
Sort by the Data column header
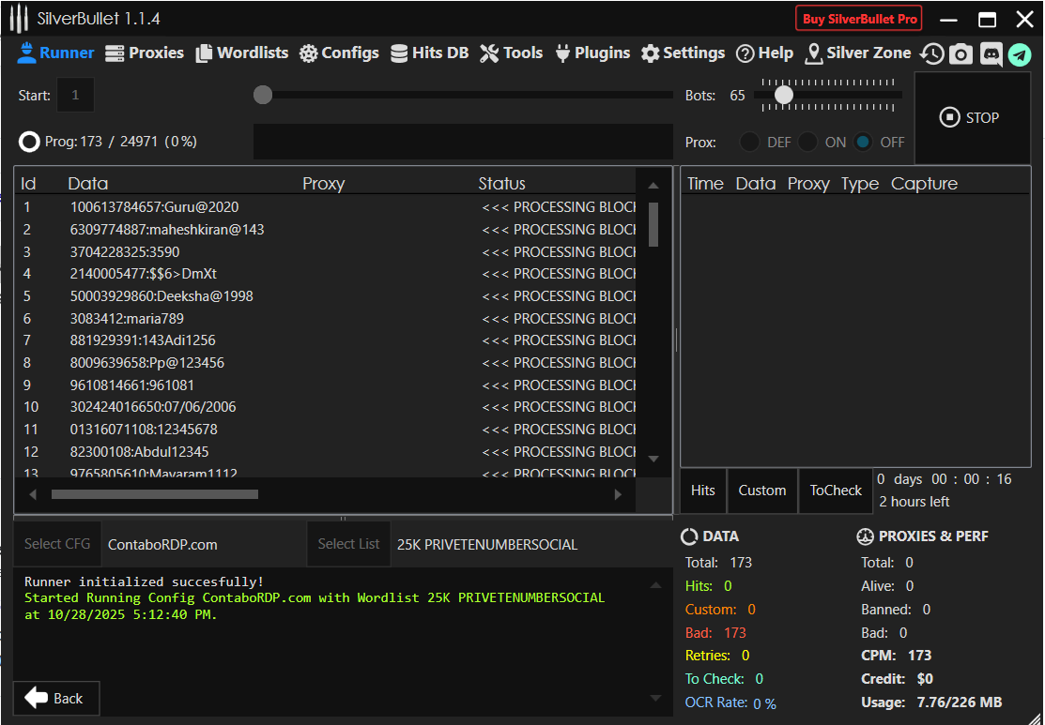[88, 184]
